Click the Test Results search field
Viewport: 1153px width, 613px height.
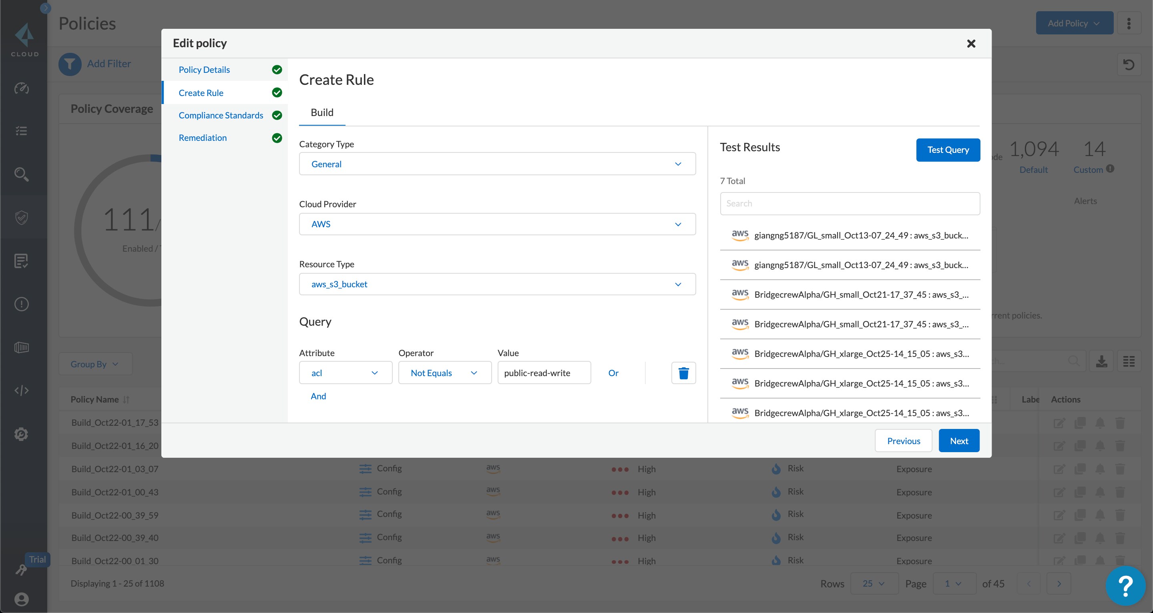click(x=850, y=203)
